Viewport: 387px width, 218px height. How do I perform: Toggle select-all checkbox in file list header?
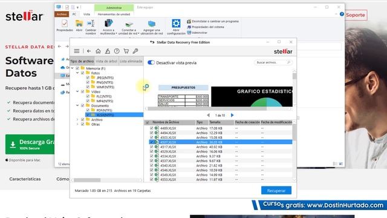[148, 122]
